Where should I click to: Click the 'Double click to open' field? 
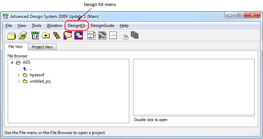(194, 120)
